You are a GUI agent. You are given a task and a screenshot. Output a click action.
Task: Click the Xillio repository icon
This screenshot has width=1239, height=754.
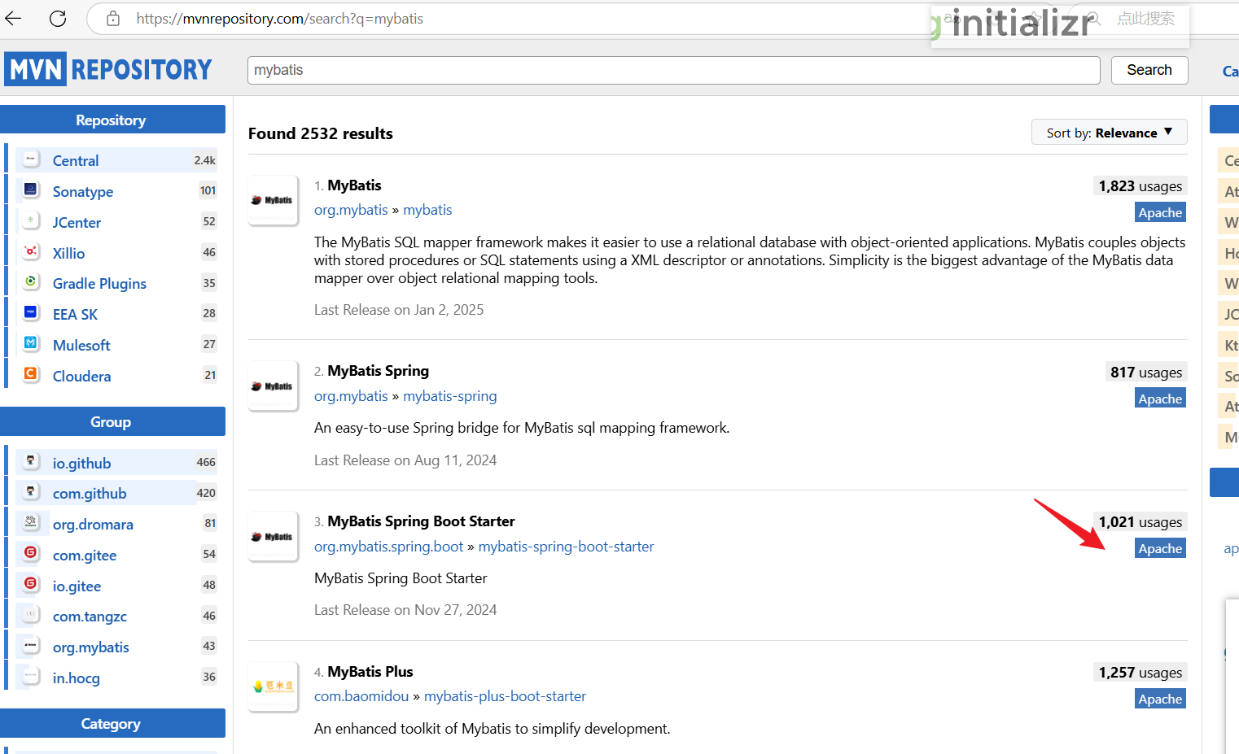(31, 252)
